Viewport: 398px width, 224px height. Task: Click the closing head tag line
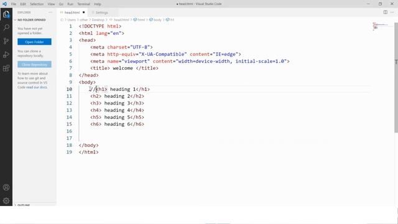tap(88, 75)
